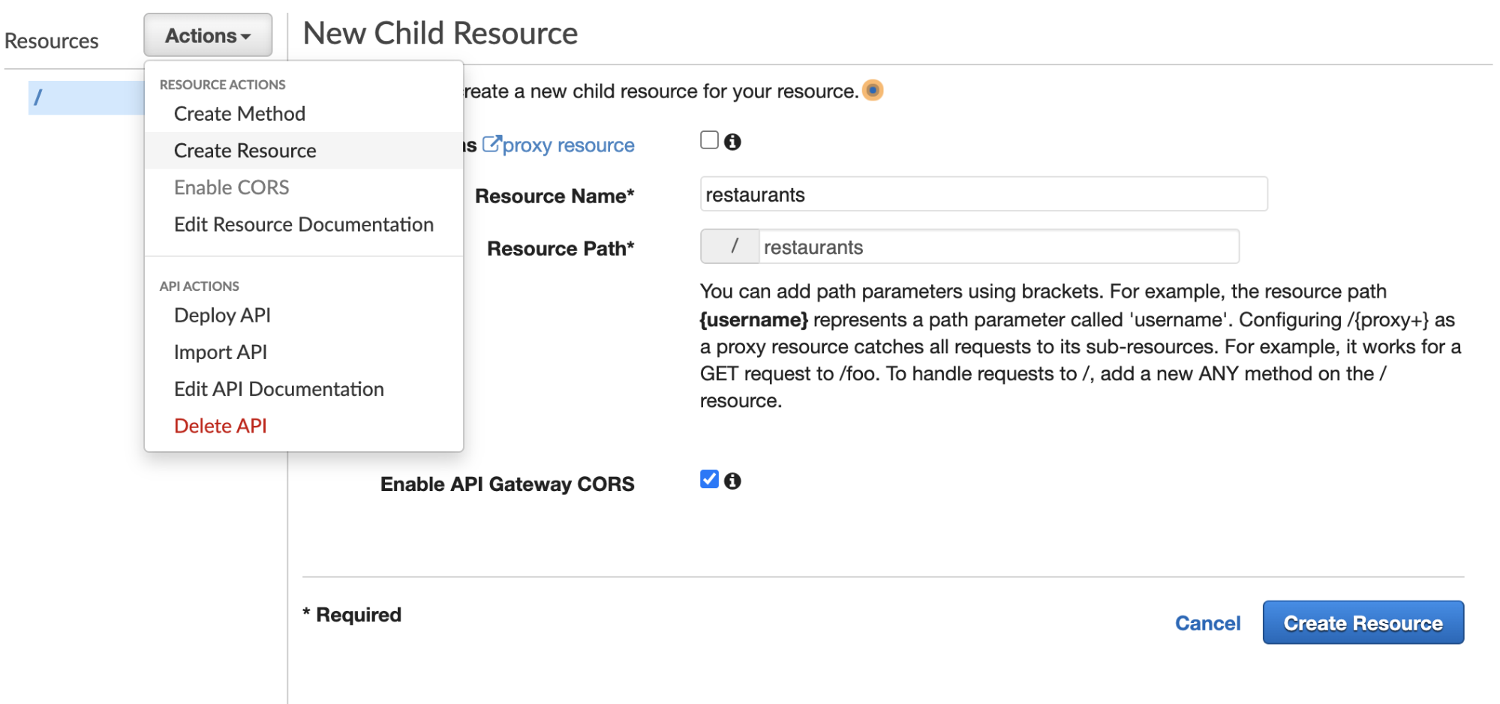This screenshot has width=1500, height=704.
Task: Choose Delete API from the menu
Action: click(220, 425)
